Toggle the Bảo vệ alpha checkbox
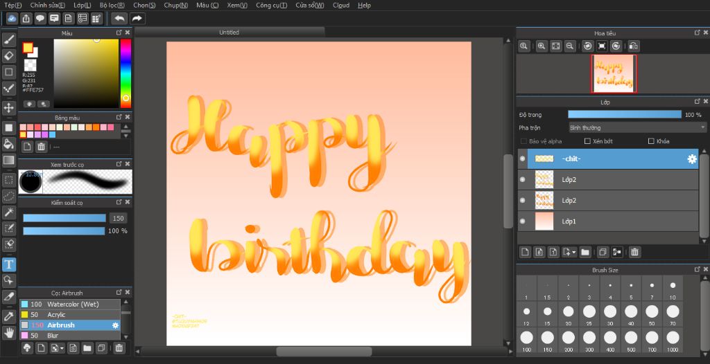Screen dimensions: 710x364 coord(523,141)
